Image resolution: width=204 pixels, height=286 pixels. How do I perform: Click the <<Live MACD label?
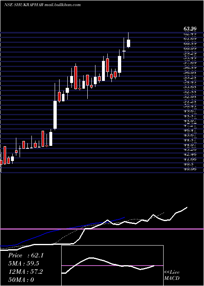point(172,275)
